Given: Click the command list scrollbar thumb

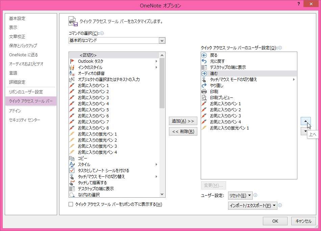Looking at the screenshot, I should click(162, 83).
